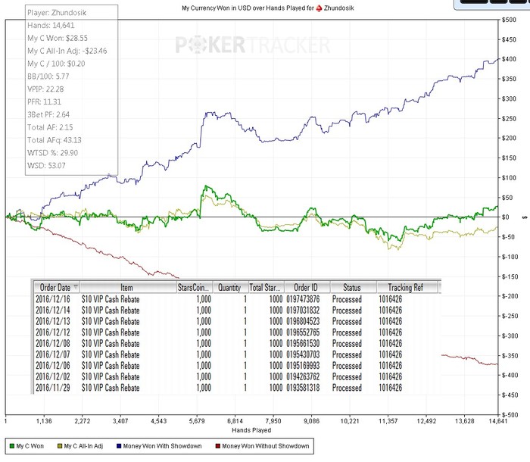This screenshot has height=462, width=530.
Task: Click the VPIP: 22.28 stat
Action: pyautogui.click(x=45, y=89)
